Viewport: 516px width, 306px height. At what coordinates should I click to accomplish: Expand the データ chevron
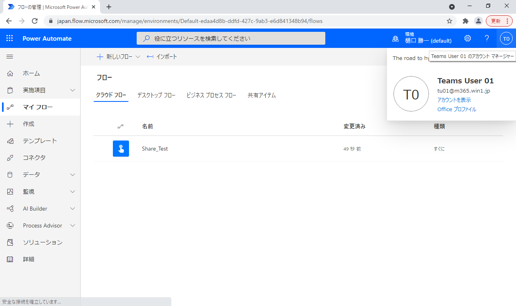[x=73, y=175]
